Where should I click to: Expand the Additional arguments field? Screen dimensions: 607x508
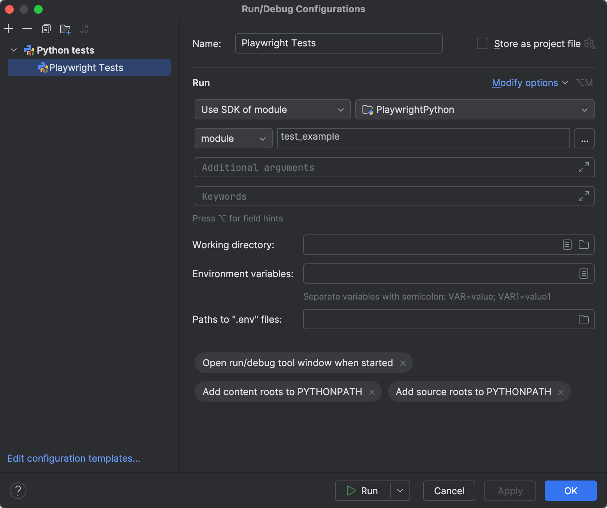[x=583, y=167]
